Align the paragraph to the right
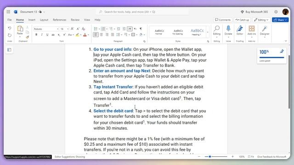This screenshot has height=165, width=294. pyautogui.click(x=107, y=35)
